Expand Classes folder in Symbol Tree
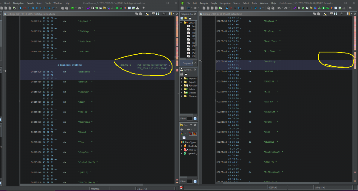The height and width of the screenshot is (191, 358). [x=181, y=93]
